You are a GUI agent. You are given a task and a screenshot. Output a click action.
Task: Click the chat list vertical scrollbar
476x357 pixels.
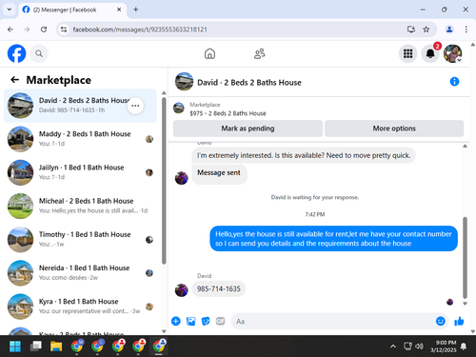[x=164, y=181]
